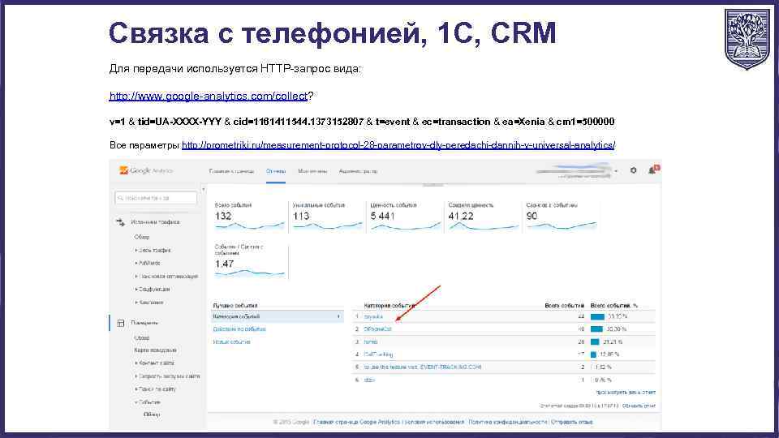This screenshot has width=779, height=438.
Task: Select bold Обзор under События
Action: point(152,414)
